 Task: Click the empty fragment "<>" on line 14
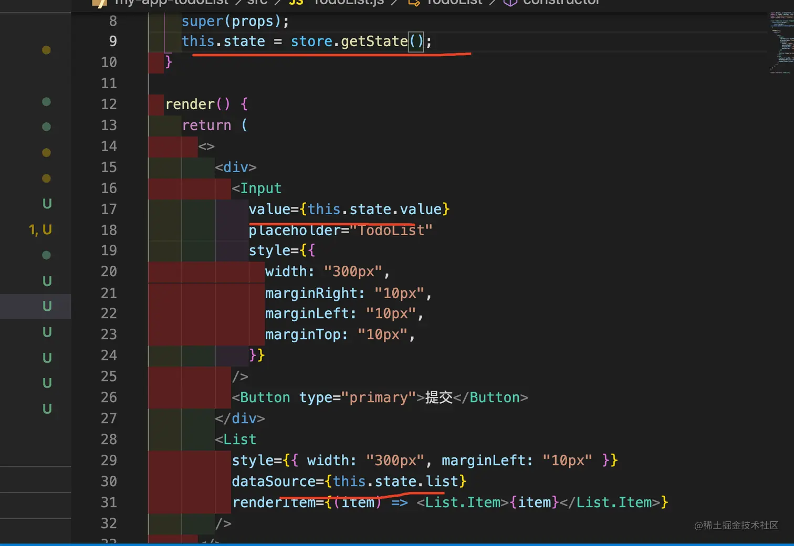point(206,146)
